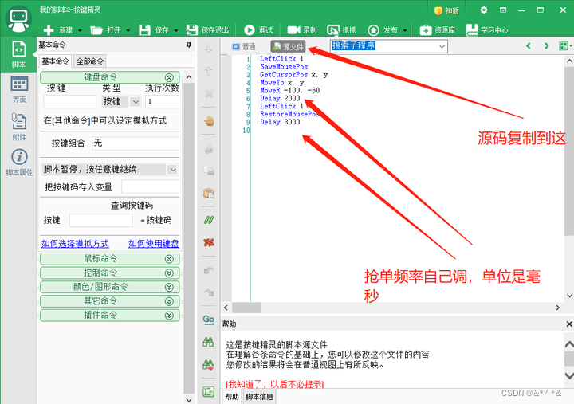Switch to the 基本命令 tab

click(55, 61)
